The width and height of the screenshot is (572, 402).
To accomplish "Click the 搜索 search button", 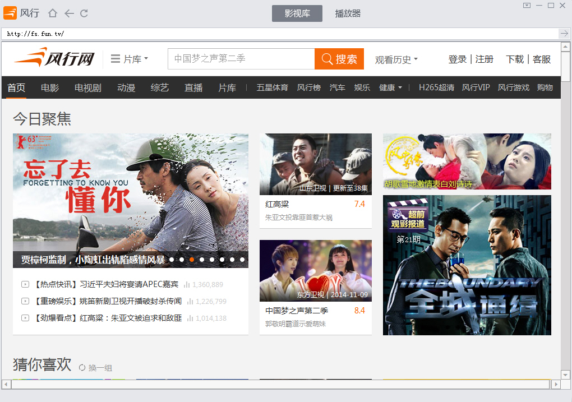I will pyautogui.click(x=339, y=59).
